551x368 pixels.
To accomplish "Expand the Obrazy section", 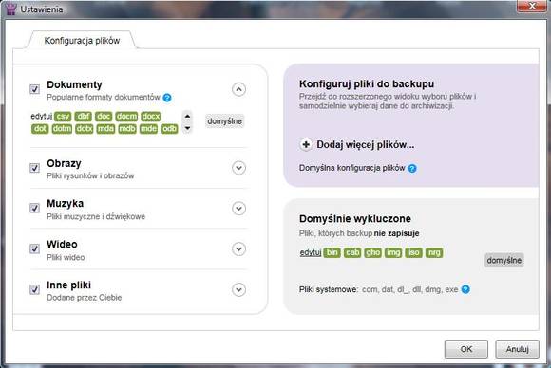I will 239,168.
